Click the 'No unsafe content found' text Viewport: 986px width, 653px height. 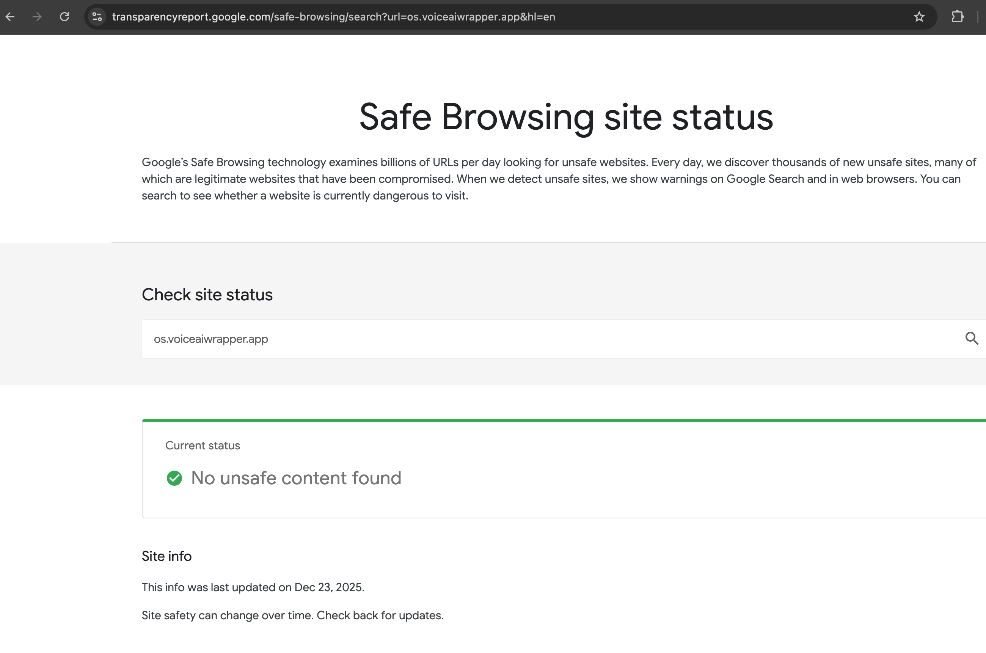(x=296, y=478)
